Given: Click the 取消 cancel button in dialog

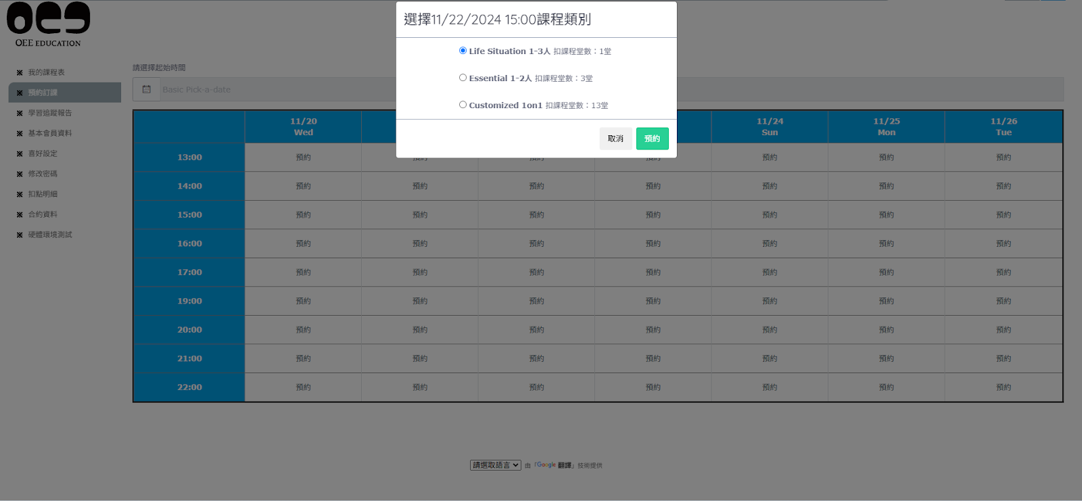Looking at the screenshot, I should point(615,139).
